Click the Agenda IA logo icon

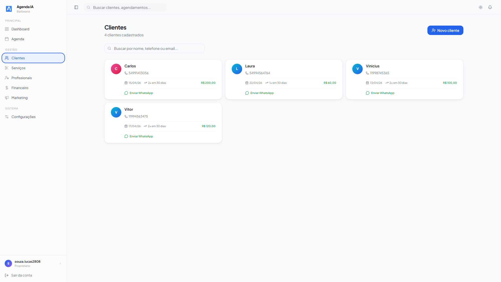(9, 9)
